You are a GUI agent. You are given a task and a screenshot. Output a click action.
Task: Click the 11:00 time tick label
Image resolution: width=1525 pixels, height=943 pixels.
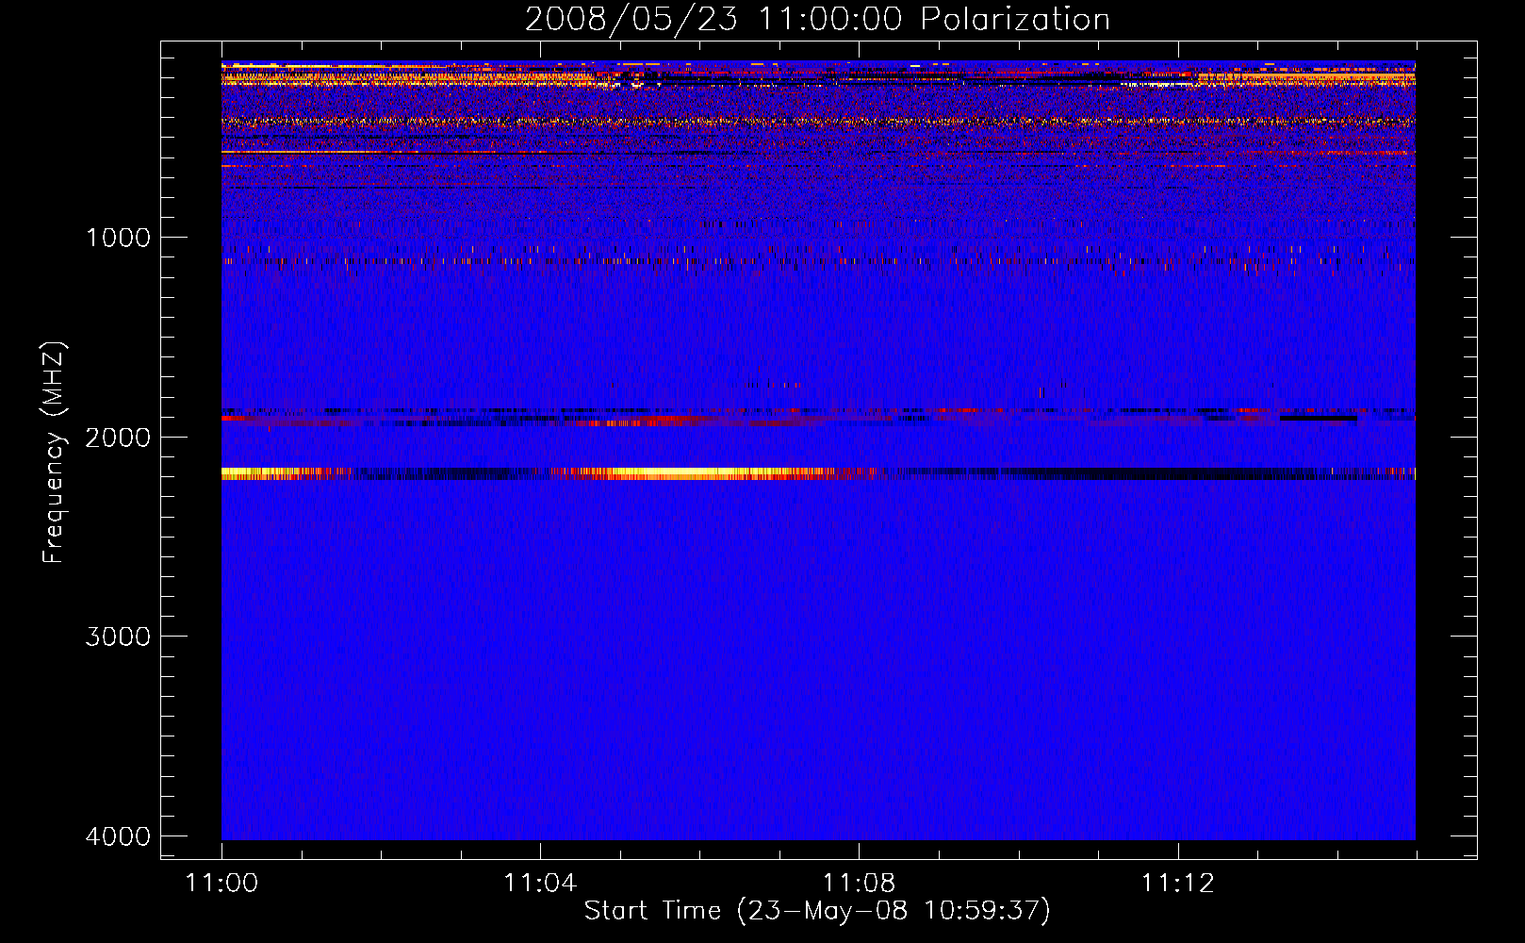pos(221,883)
